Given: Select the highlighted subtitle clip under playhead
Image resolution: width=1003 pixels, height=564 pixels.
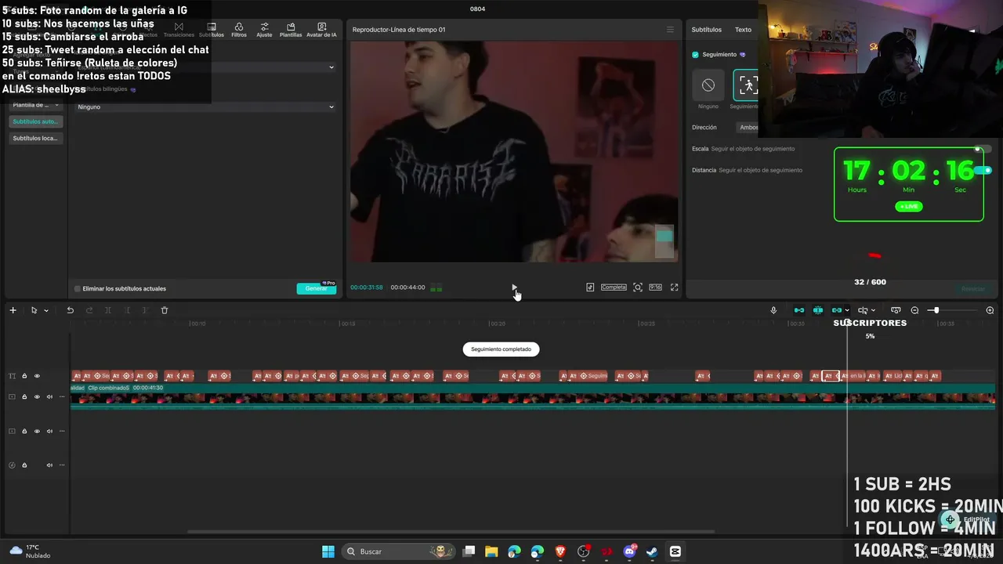Looking at the screenshot, I should click(x=831, y=376).
